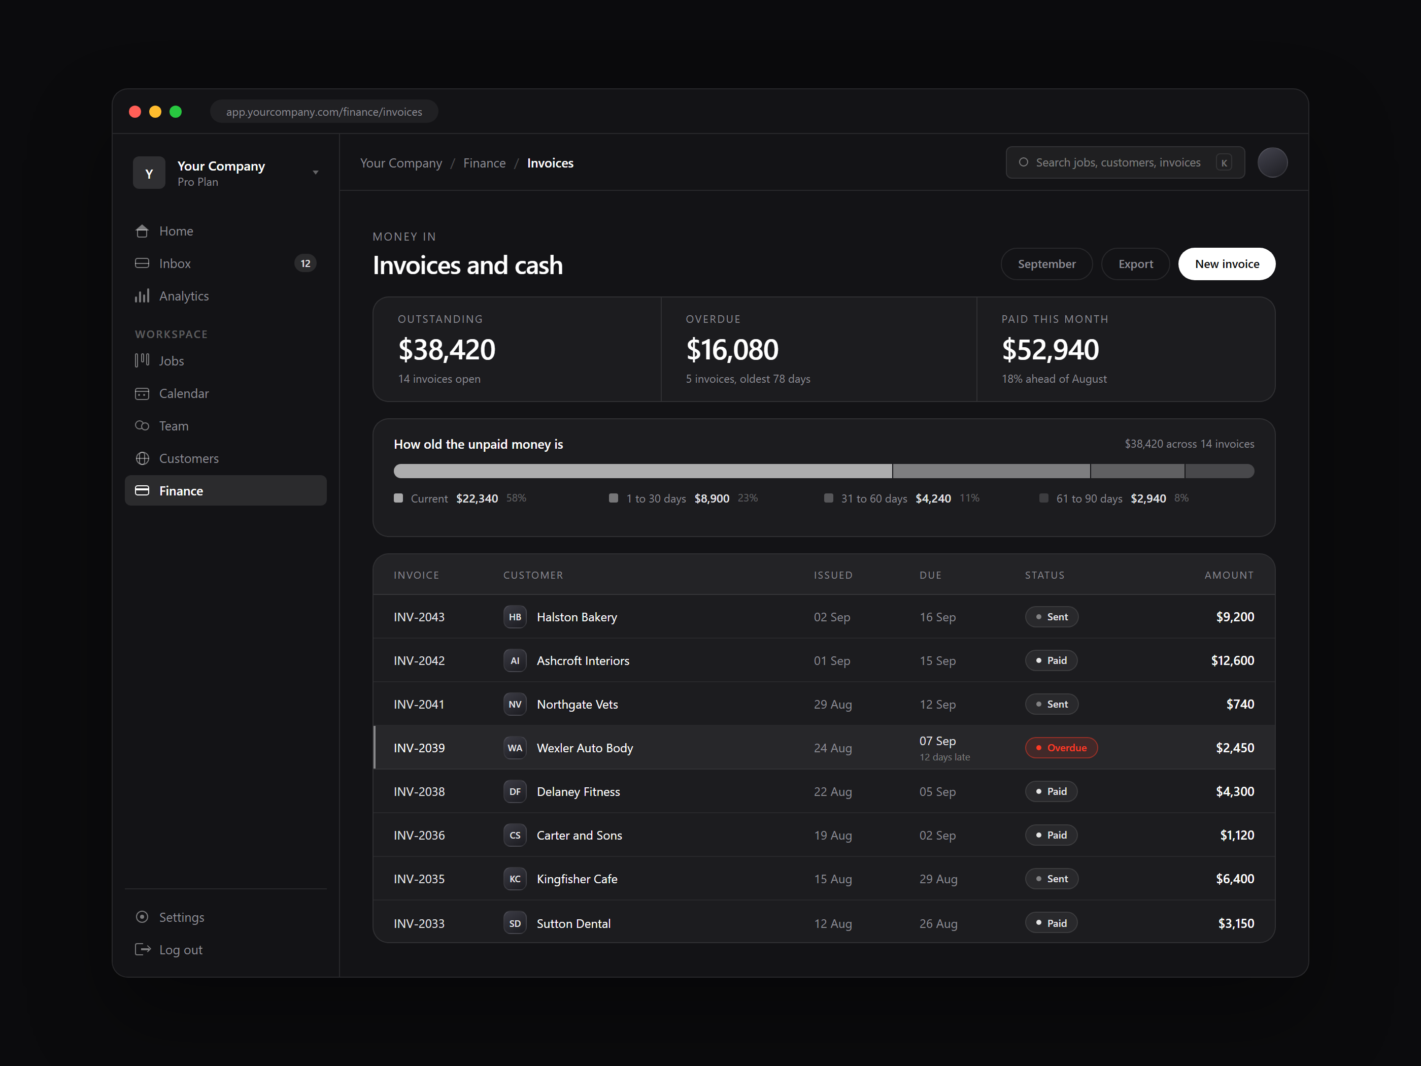The width and height of the screenshot is (1421, 1066).
Task: Click the Amount column header
Action: pos(1229,575)
